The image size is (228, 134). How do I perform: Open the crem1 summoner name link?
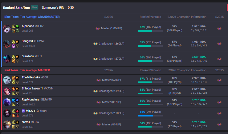click(x=26, y=122)
